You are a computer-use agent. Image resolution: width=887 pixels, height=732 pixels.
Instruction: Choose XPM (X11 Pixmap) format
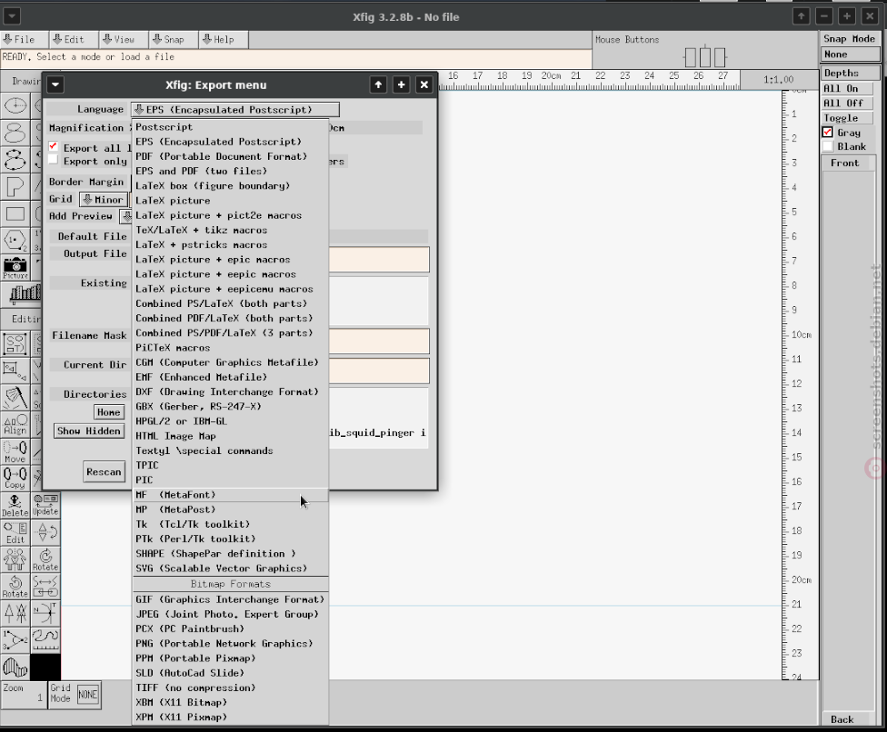click(231, 717)
